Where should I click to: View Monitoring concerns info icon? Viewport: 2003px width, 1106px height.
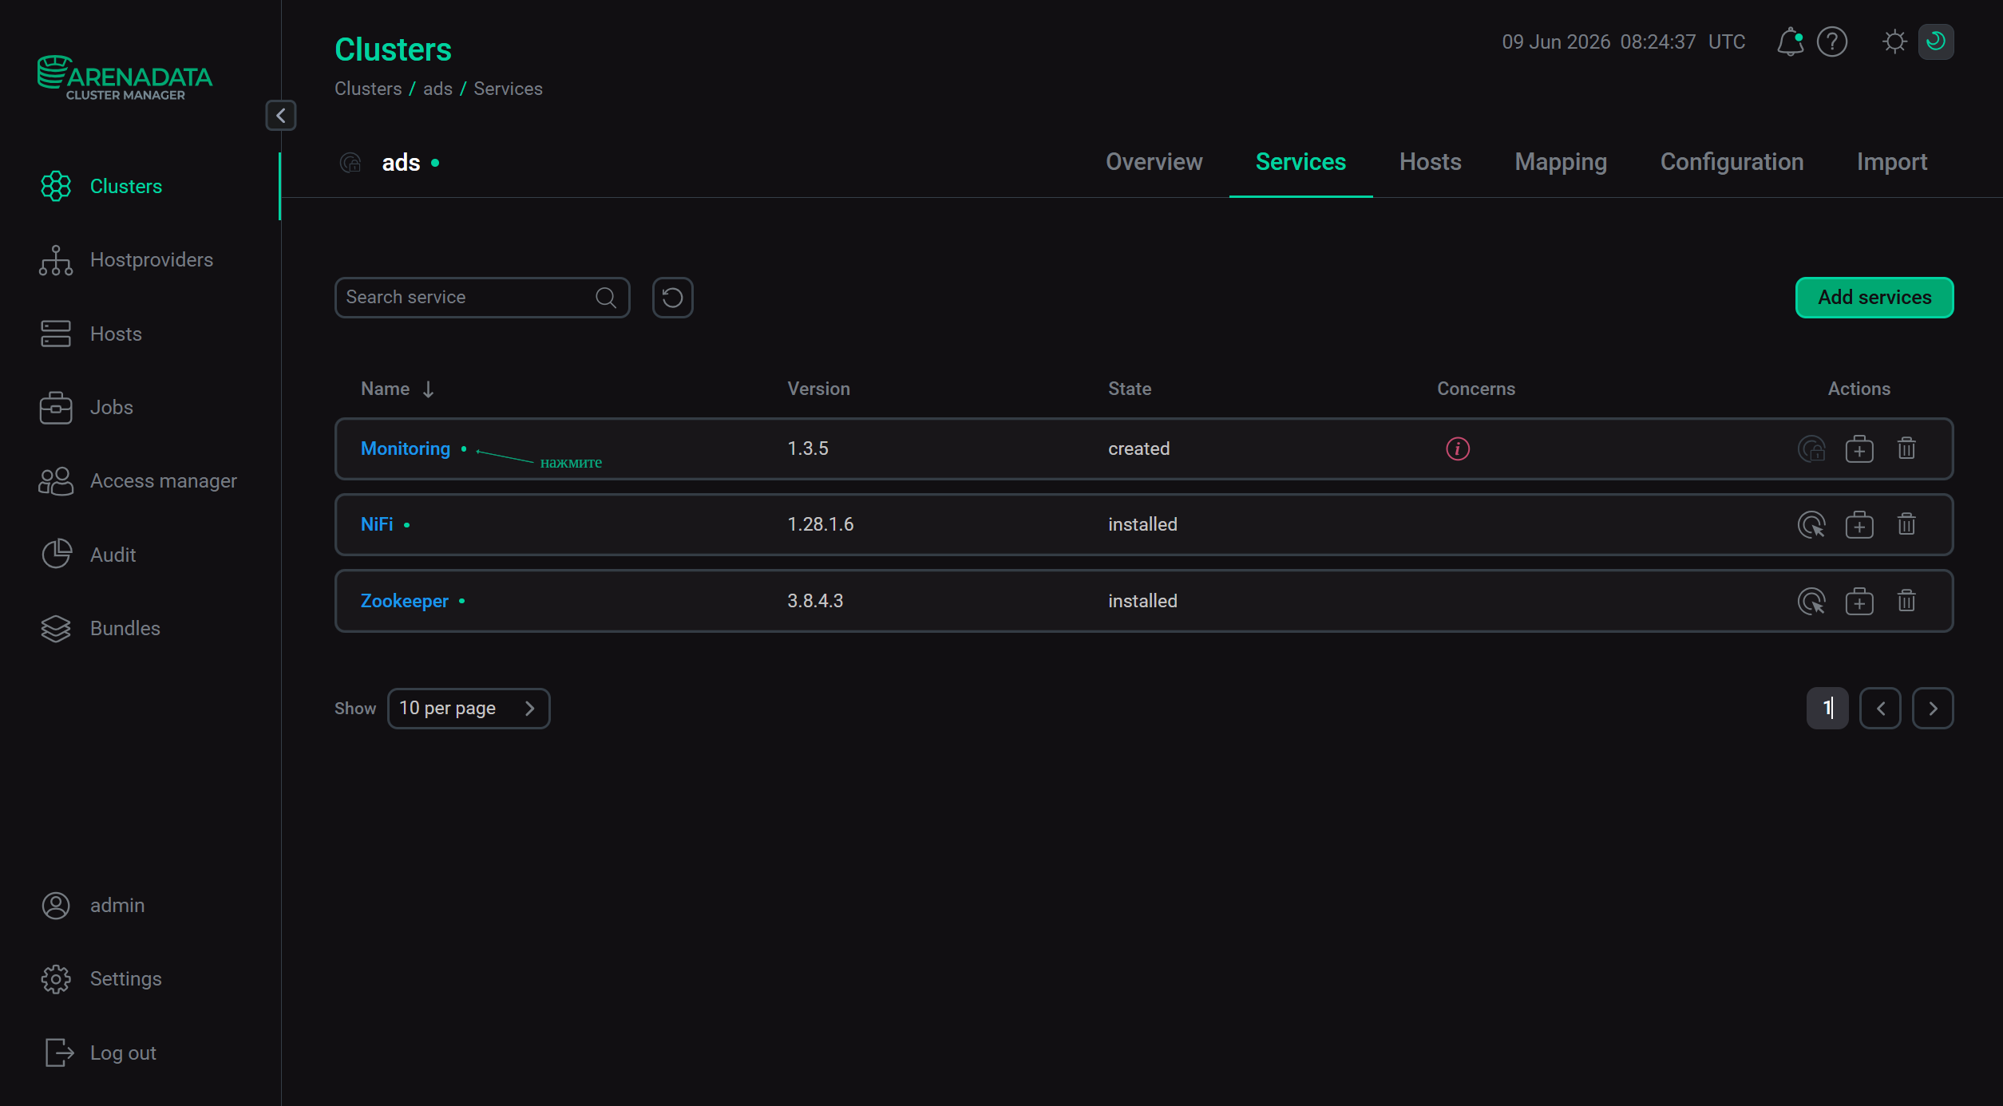(1457, 448)
